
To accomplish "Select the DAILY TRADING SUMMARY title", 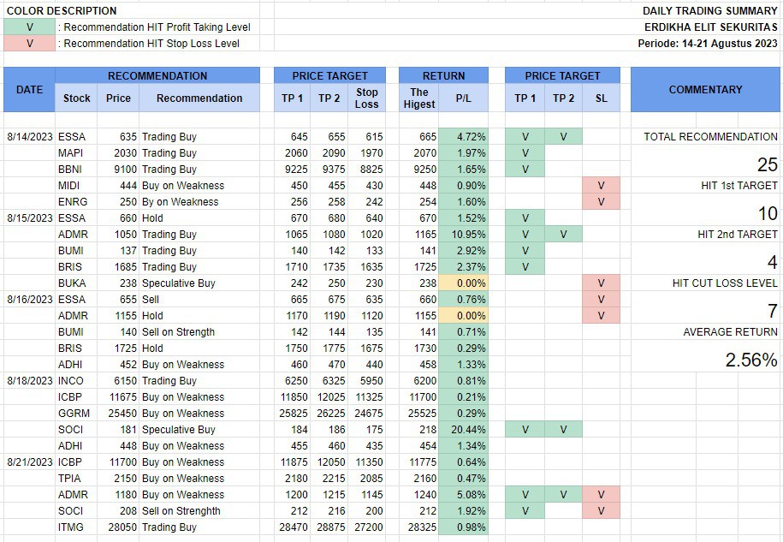I will click(710, 11).
